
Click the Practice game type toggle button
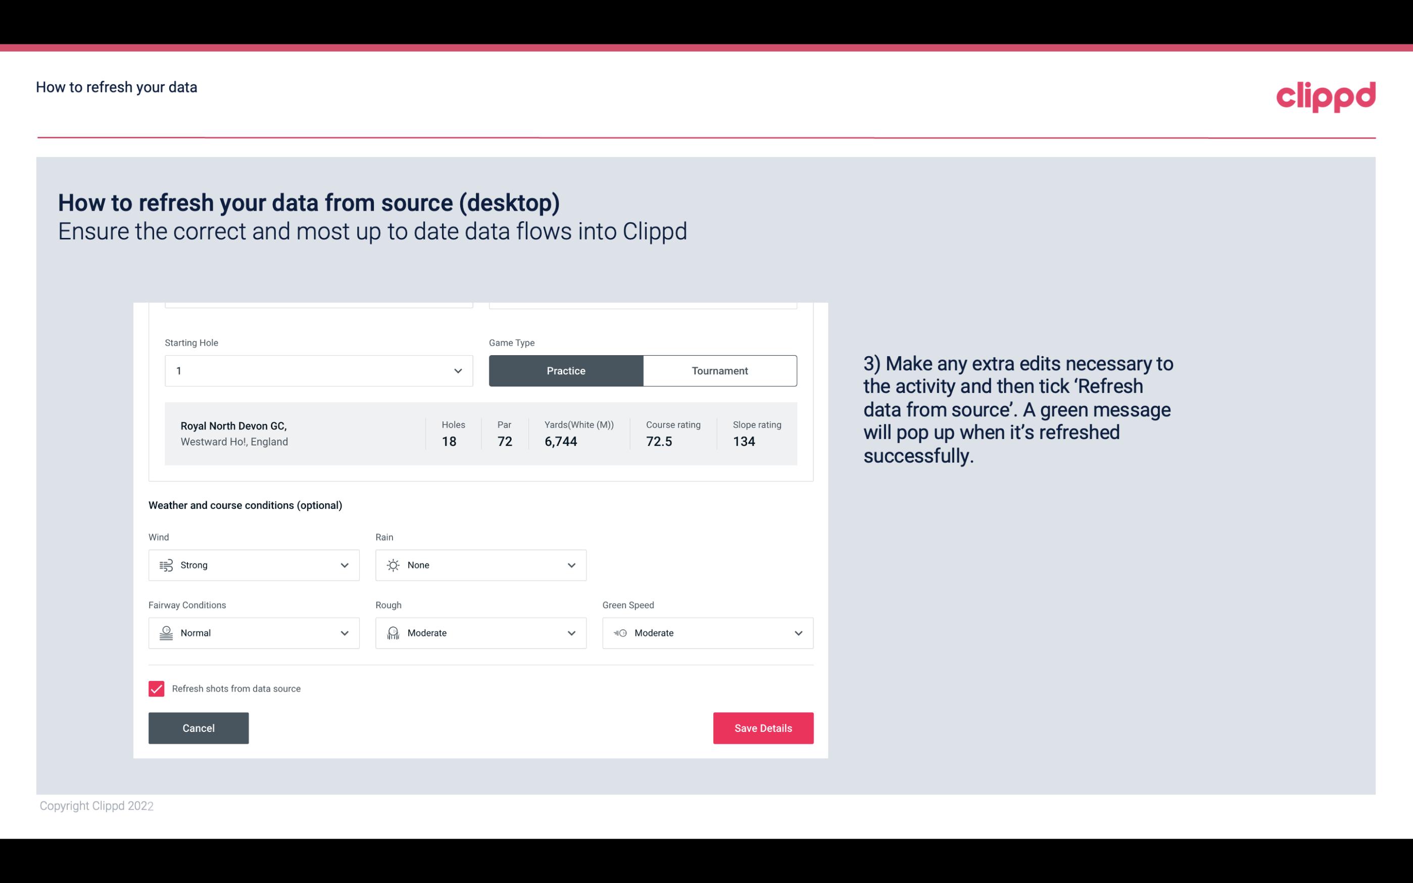click(566, 370)
